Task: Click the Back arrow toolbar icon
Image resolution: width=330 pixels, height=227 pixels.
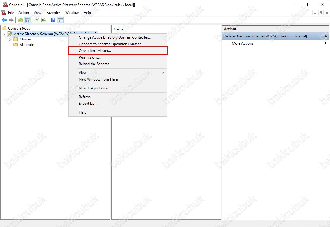Action: coord(4,20)
